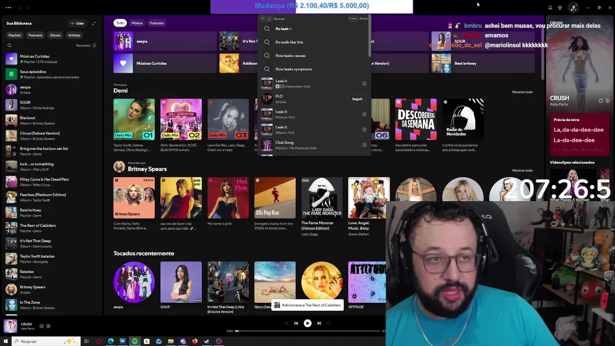Click the minus icon in Now Playing panel

click(x=601, y=101)
